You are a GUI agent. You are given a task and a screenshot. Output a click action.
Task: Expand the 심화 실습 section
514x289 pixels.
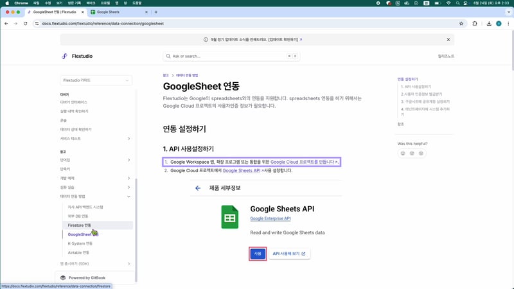(128, 188)
